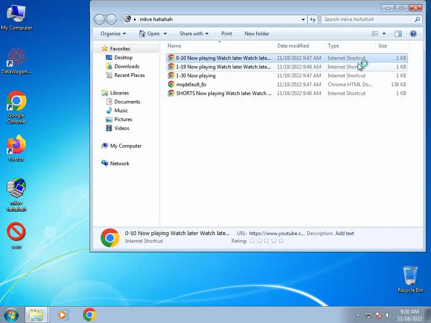Screen dimensions: 431x323
Task: Open mkve hahahah desktop icon
Action: [16, 195]
